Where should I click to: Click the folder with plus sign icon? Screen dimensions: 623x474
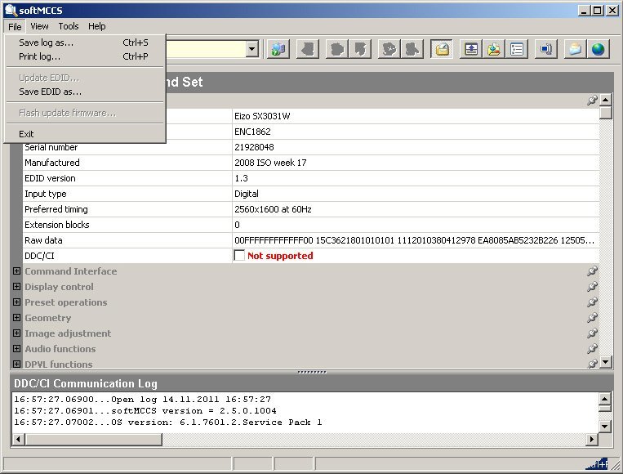coord(494,49)
